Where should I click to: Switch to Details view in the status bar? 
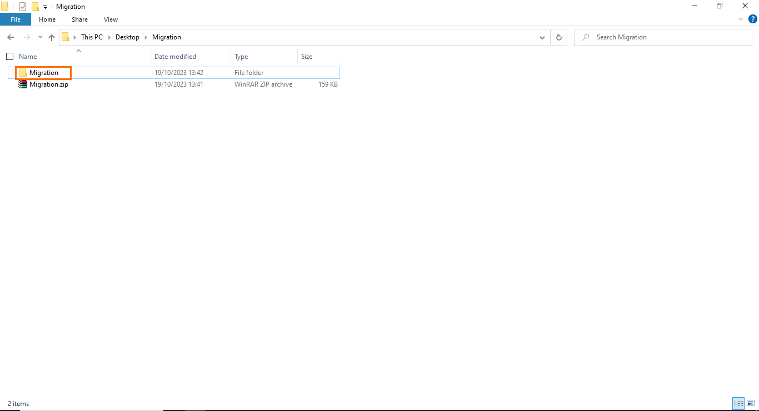point(738,404)
